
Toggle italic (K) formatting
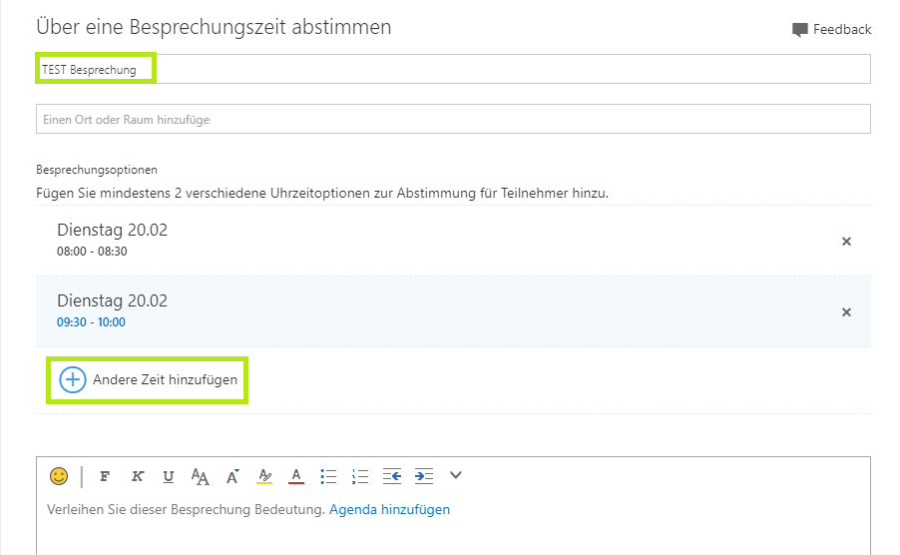pos(137,476)
